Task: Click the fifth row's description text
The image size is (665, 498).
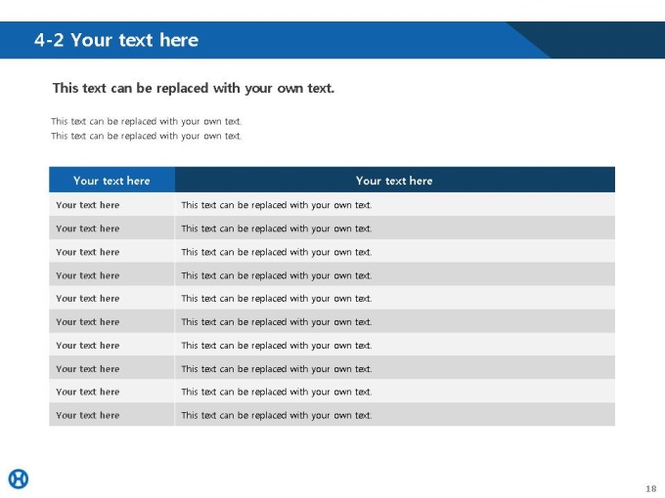Action: tap(277, 299)
